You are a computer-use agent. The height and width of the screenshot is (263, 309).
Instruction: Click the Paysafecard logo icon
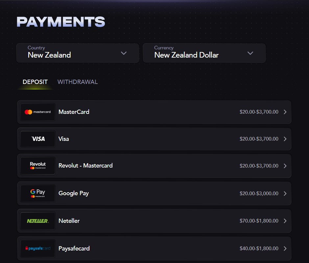point(38,249)
